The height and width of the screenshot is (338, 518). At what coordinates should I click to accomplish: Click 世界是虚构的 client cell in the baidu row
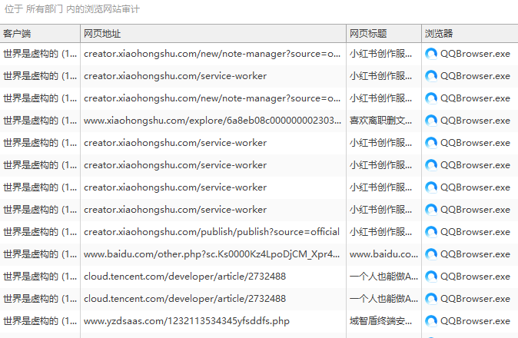point(40,254)
